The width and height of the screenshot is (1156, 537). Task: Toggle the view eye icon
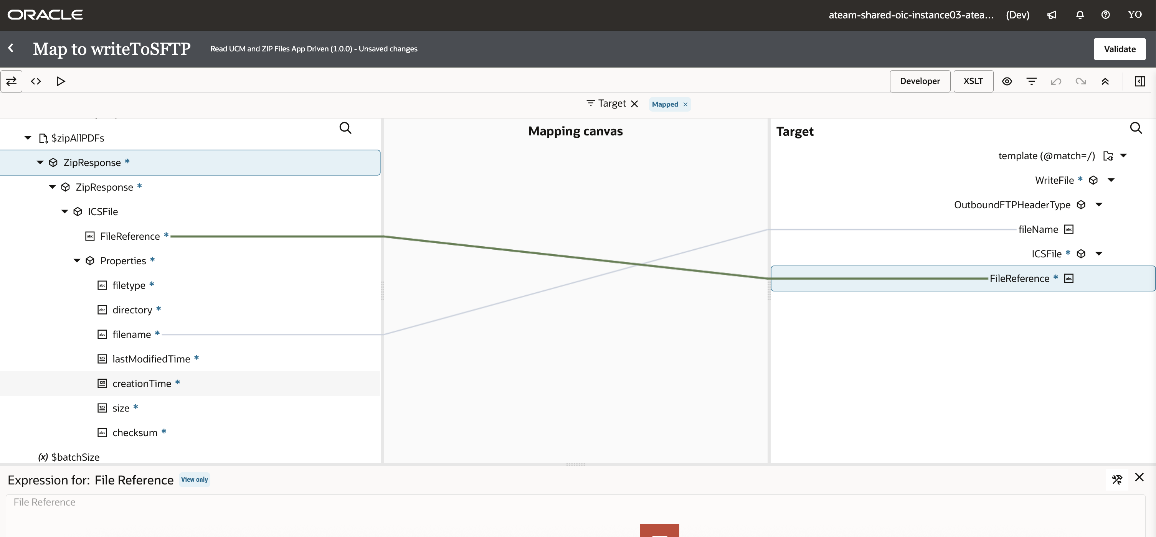tap(1007, 81)
